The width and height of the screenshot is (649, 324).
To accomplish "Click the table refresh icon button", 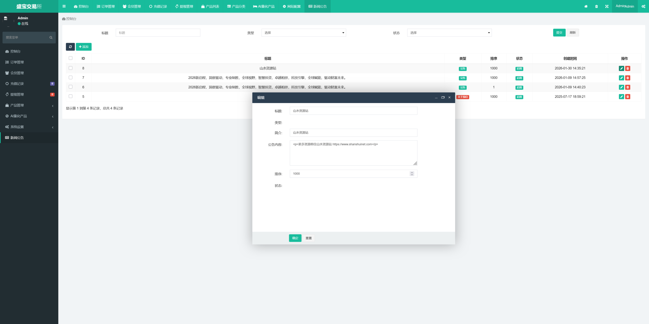I will pyautogui.click(x=70, y=47).
